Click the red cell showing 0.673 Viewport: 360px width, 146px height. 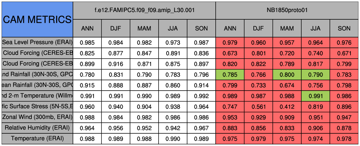[x=230, y=53]
